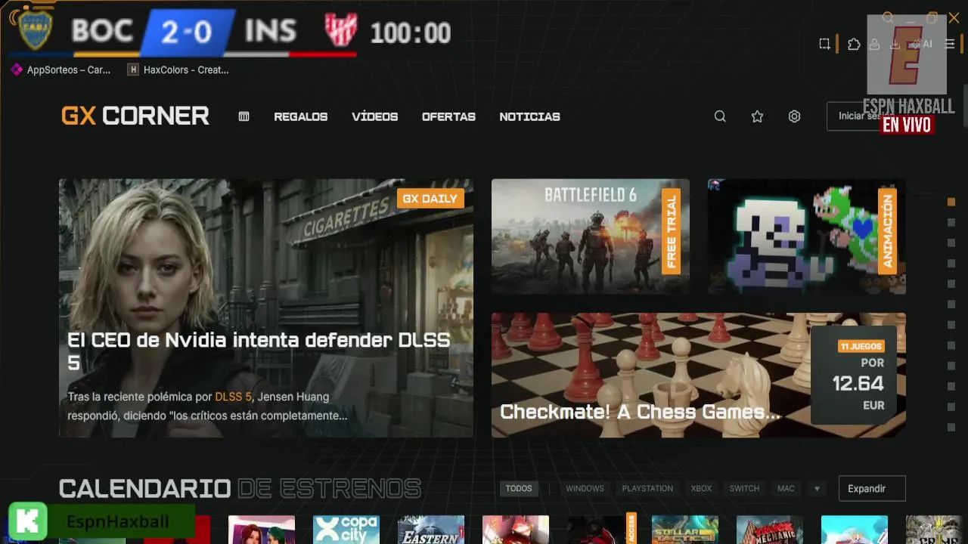
Task: Open the copa city game thumbnail
Action: pyautogui.click(x=346, y=530)
